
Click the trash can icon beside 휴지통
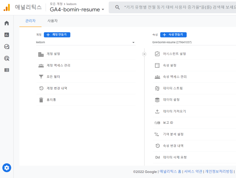(41, 100)
